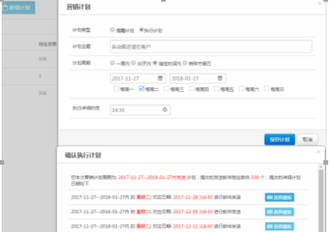This screenshot has height=232, width=331.
Task: Close the 营销计划 dialog with X
Action: (320, 4)
